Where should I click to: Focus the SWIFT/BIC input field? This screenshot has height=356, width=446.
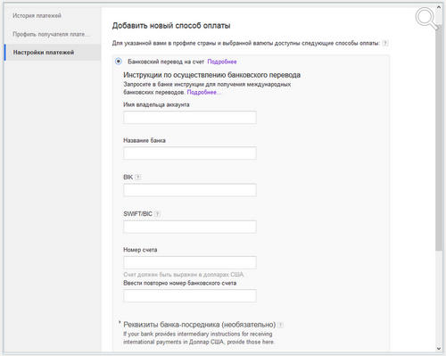pos(190,227)
